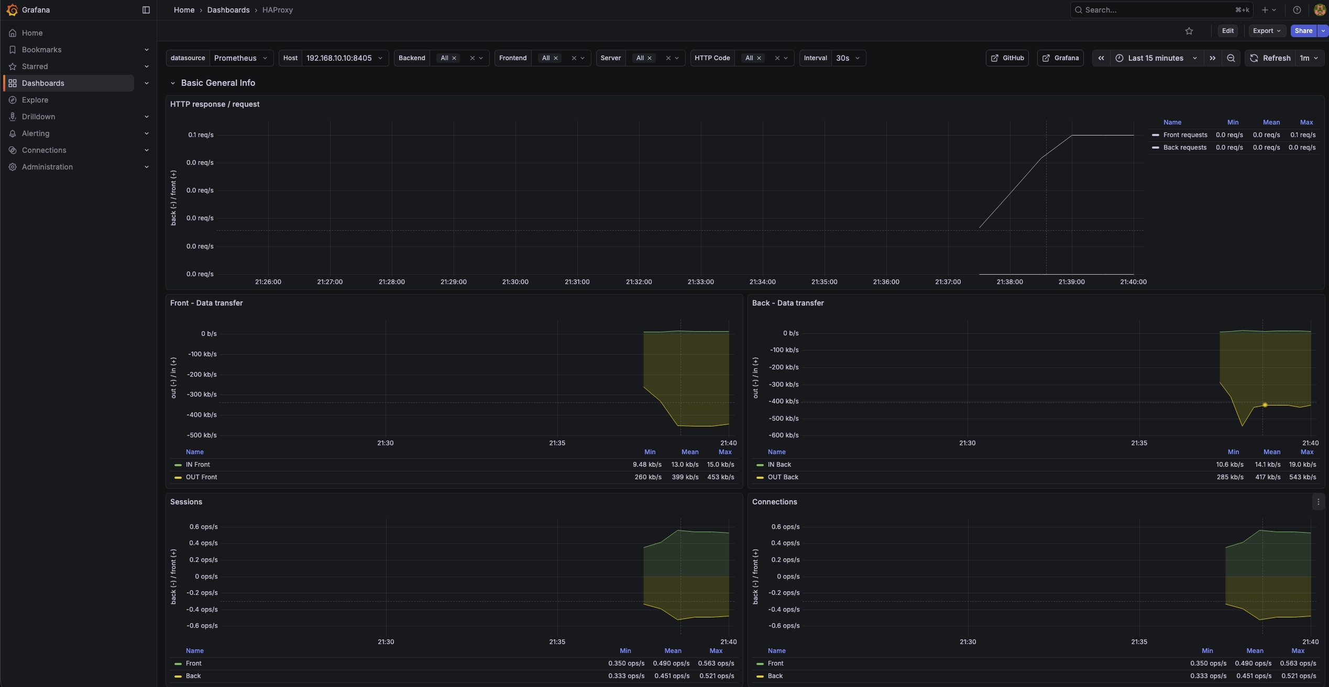The height and width of the screenshot is (687, 1329).
Task: Shift time range forward
Action: pos(1213,58)
